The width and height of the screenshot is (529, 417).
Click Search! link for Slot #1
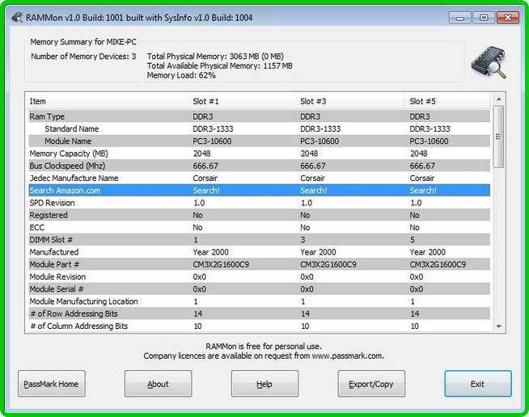pyautogui.click(x=206, y=191)
